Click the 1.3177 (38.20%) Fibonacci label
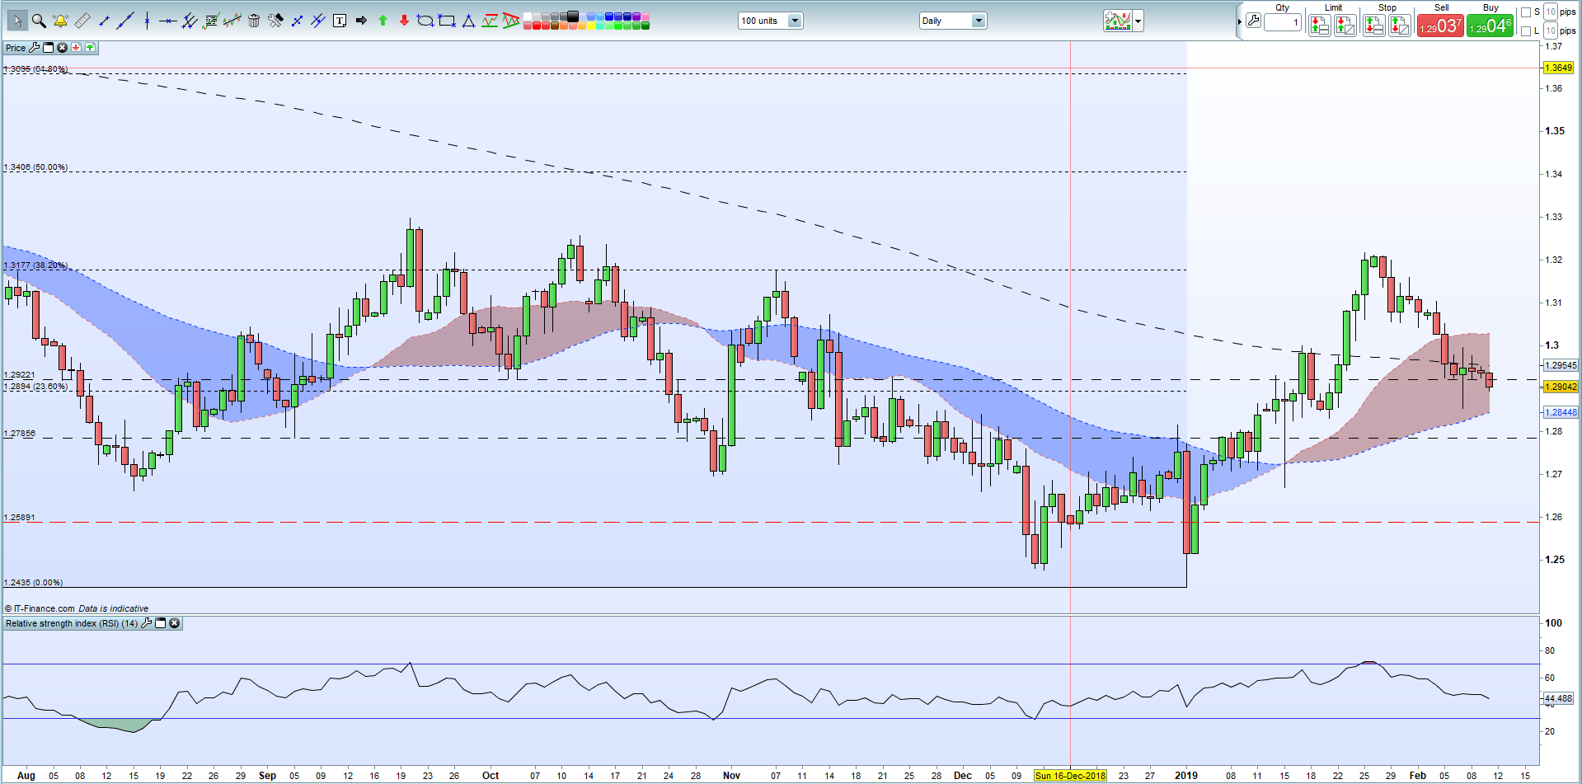This screenshot has height=784, width=1582. (x=35, y=265)
